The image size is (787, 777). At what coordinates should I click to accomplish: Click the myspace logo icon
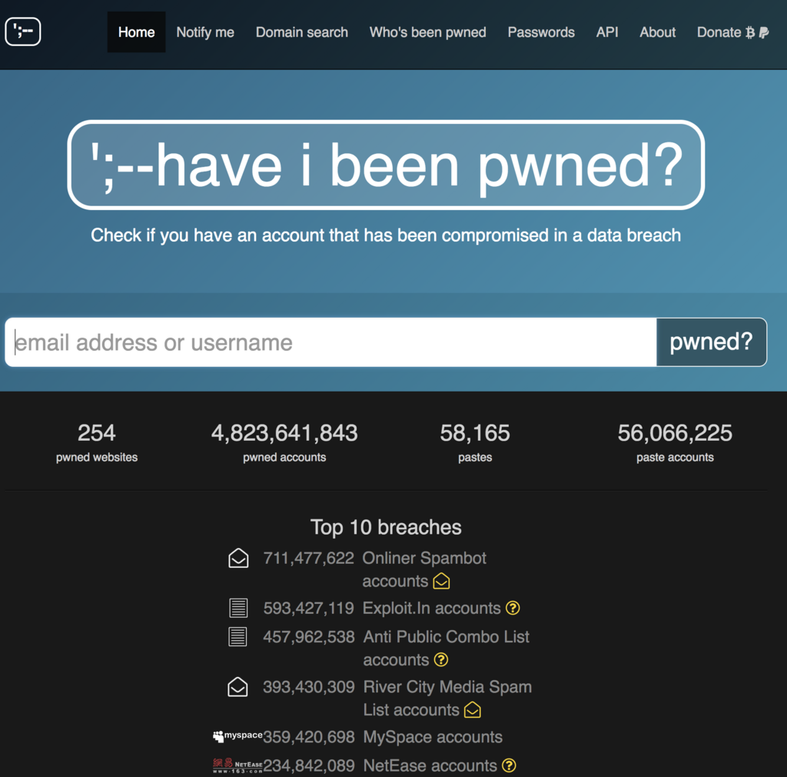click(x=237, y=735)
